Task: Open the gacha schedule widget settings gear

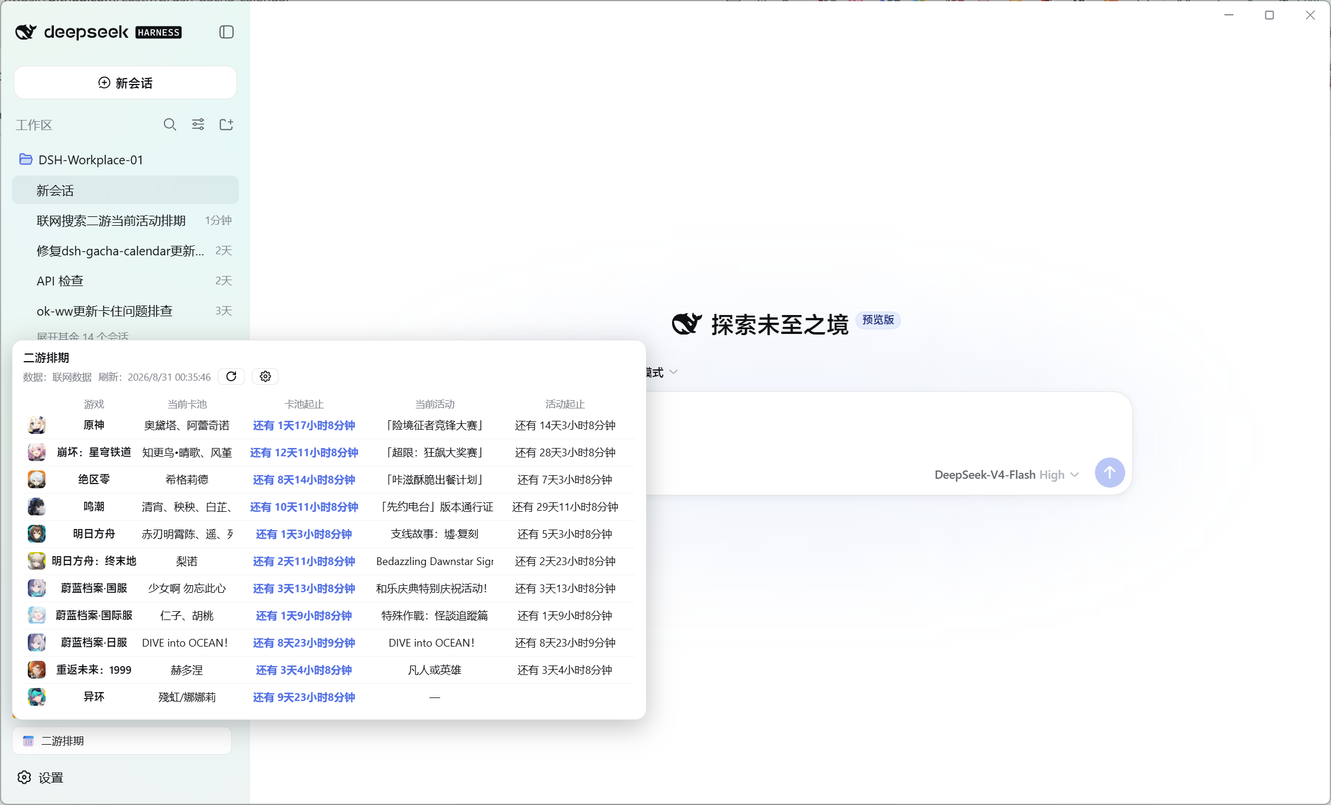Action: [x=266, y=376]
